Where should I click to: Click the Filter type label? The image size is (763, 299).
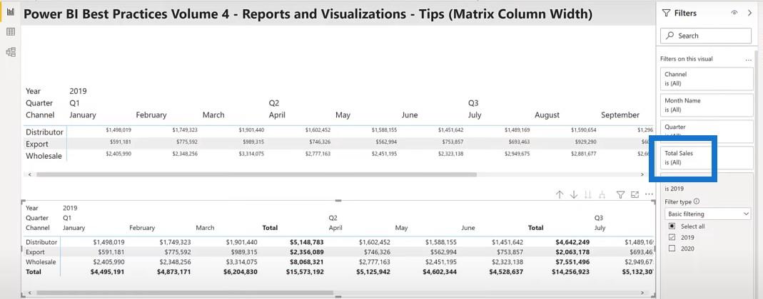[678, 201]
